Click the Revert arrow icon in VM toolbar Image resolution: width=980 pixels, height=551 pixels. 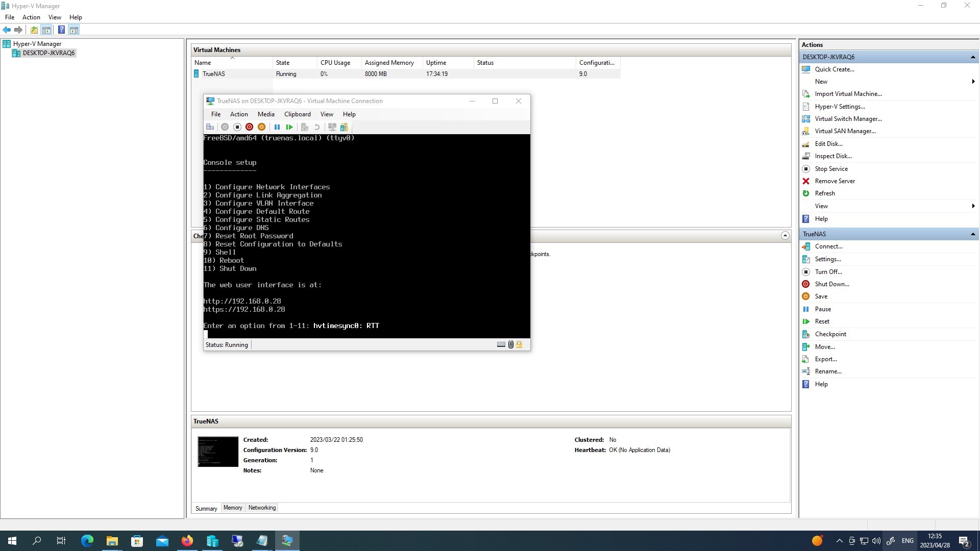point(317,127)
